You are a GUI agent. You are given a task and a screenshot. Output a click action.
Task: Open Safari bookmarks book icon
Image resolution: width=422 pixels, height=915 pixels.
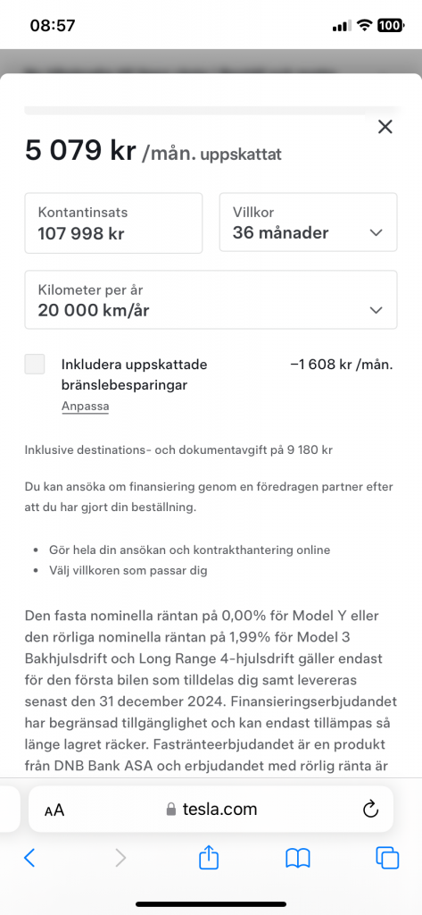click(x=298, y=858)
